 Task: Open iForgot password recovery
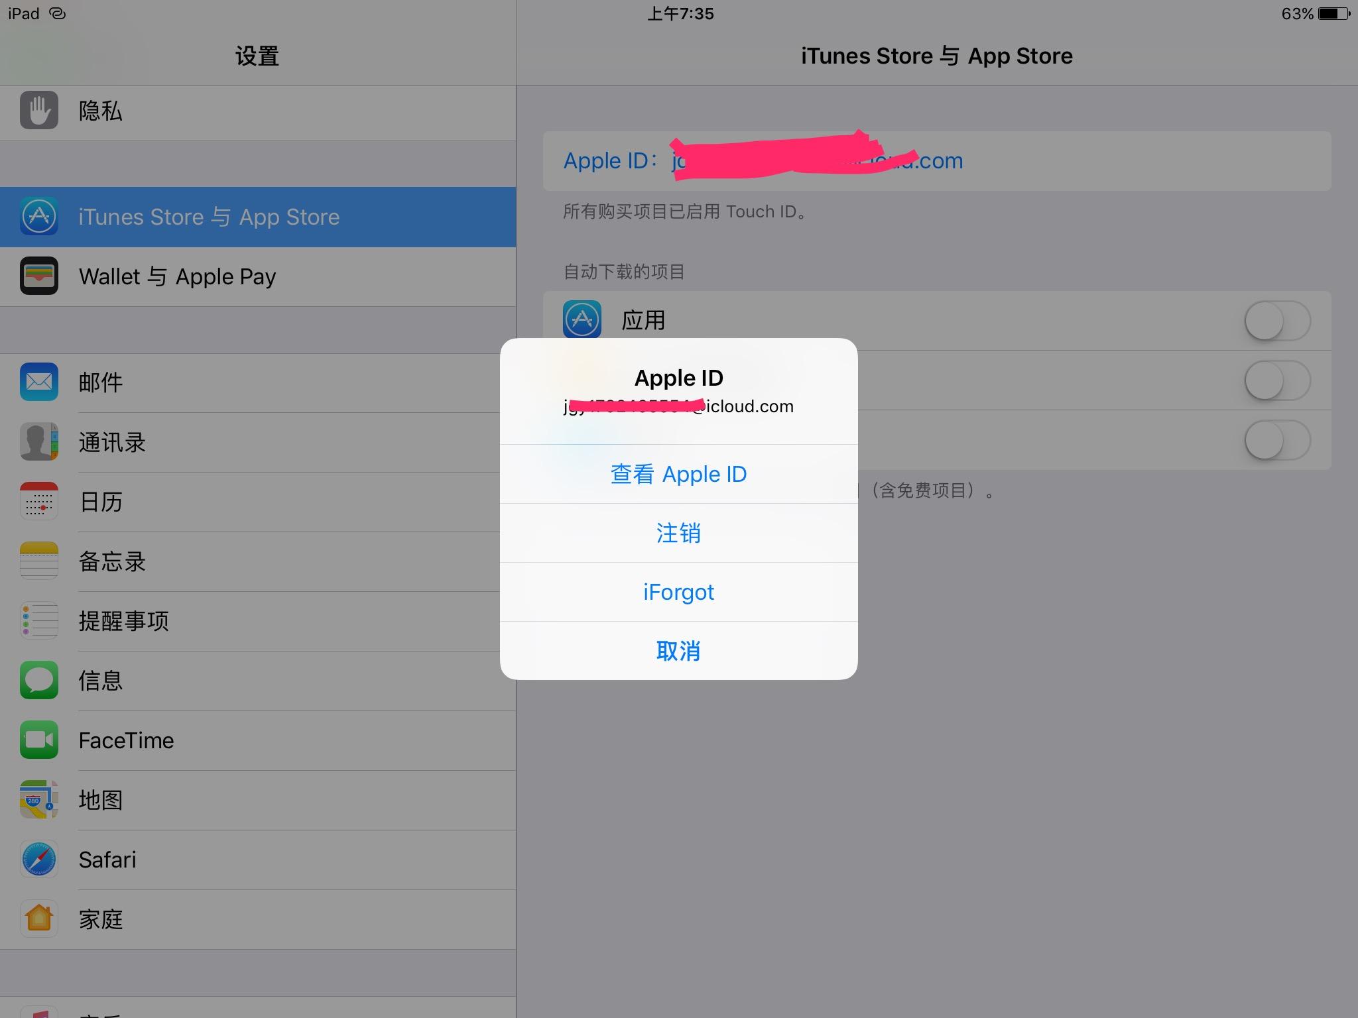point(679,591)
